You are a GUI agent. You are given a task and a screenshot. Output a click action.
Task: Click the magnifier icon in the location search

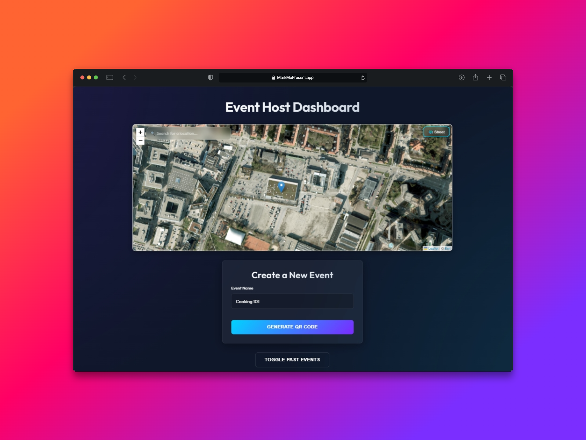pyautogui.click(x=153, y=133)
